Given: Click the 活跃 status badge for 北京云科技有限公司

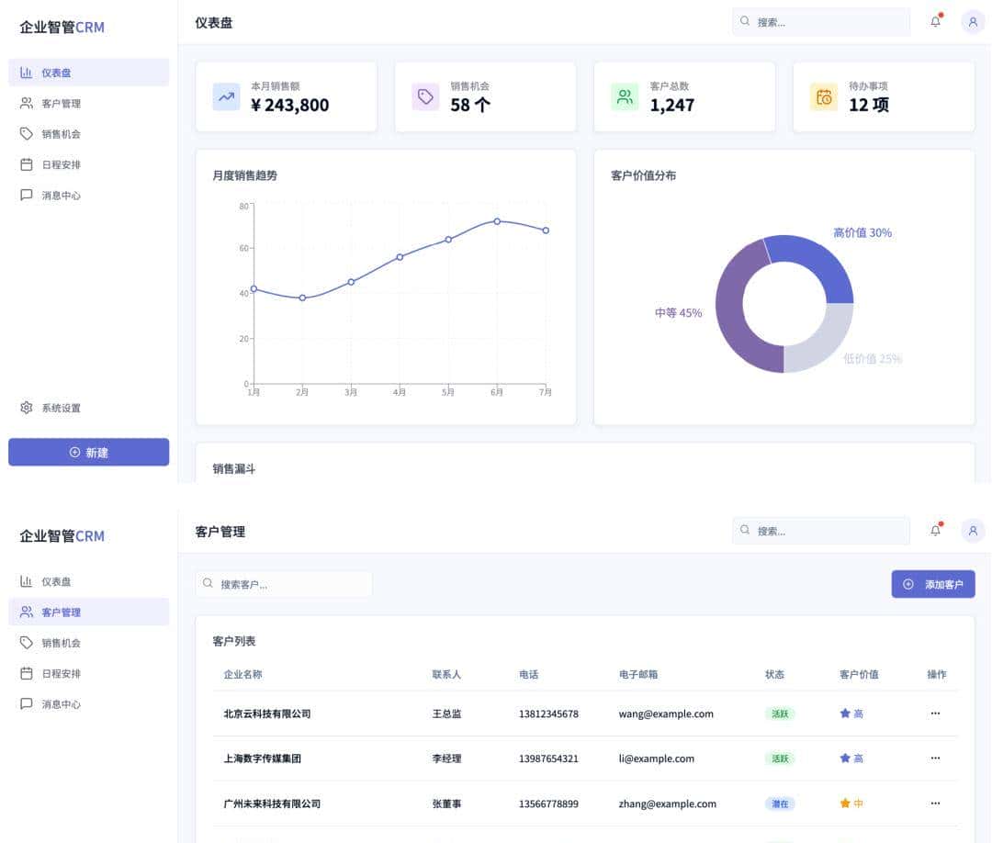Looking at the screenshot, I should coord(780,714).
